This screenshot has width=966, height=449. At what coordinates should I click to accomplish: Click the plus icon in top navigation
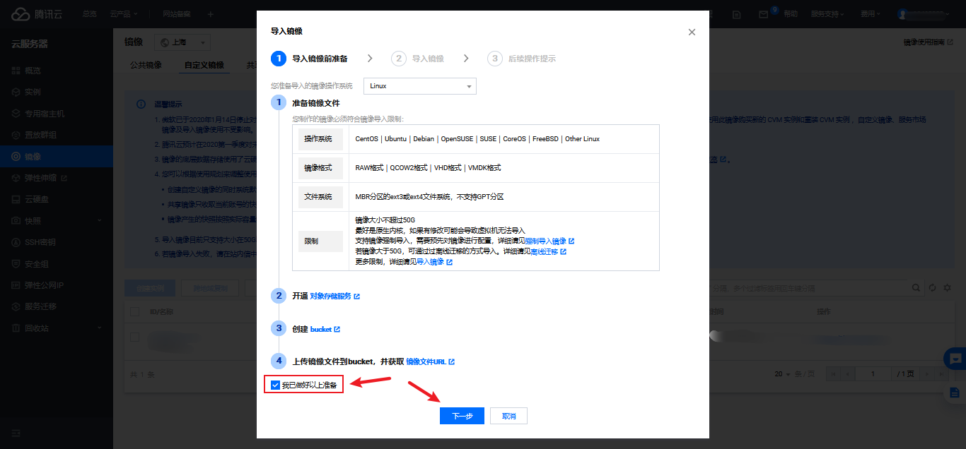click(x=211, y=14)
